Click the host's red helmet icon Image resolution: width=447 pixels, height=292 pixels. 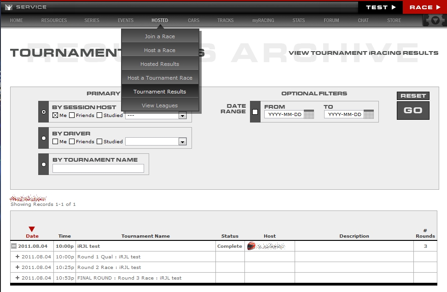pos(251,246)
